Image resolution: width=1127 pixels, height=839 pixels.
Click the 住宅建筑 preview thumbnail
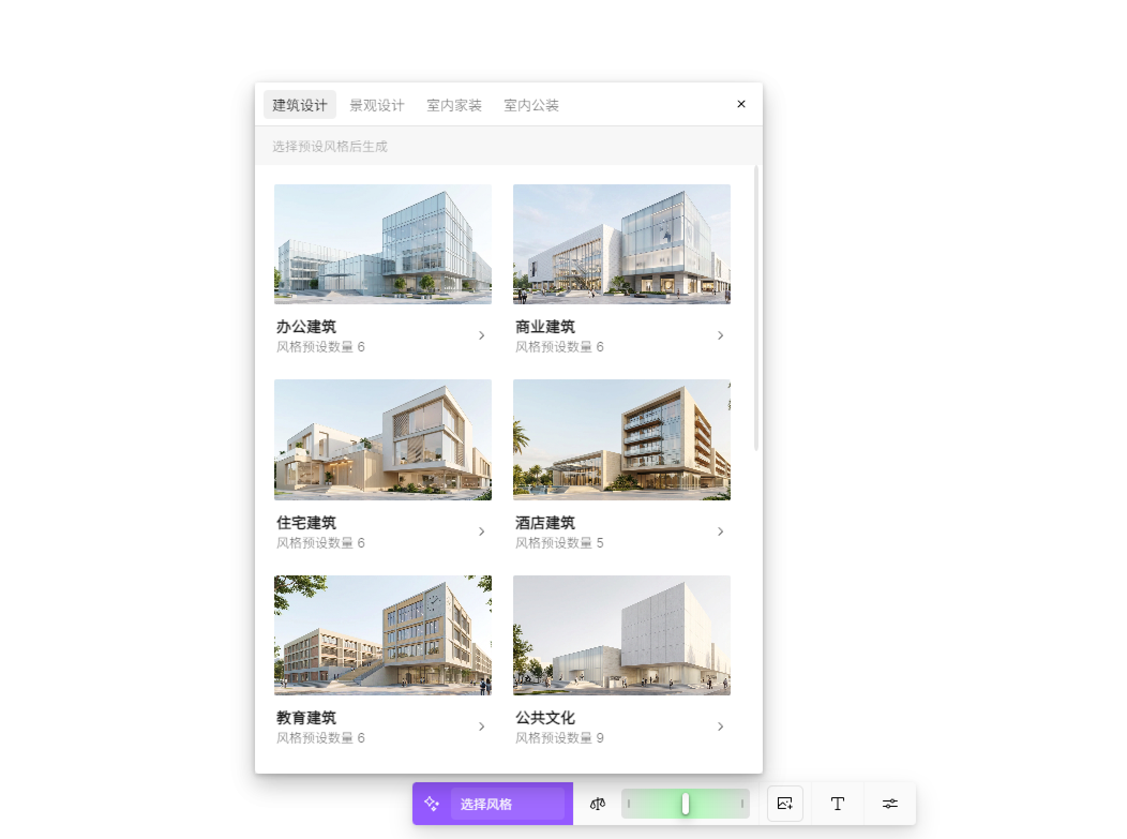pos(382,439)
